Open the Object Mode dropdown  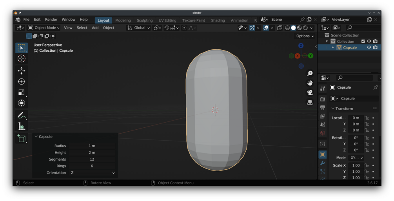coord(44,28)
